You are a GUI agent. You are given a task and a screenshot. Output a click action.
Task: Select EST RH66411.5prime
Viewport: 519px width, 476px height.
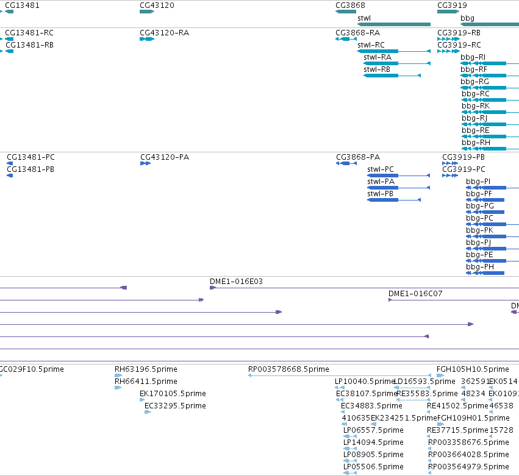[x=118, y=388]
